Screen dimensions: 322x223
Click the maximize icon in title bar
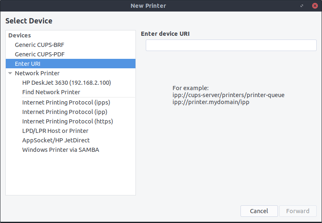point(302,6)
